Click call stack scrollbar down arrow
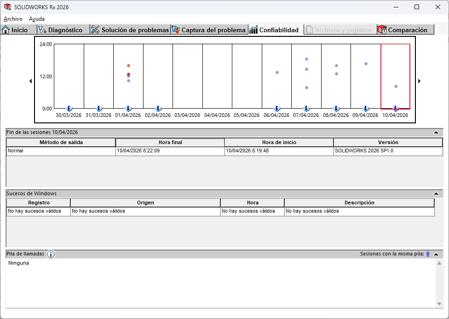The height and width of the screenshot is (319, 449). (439, 304)
